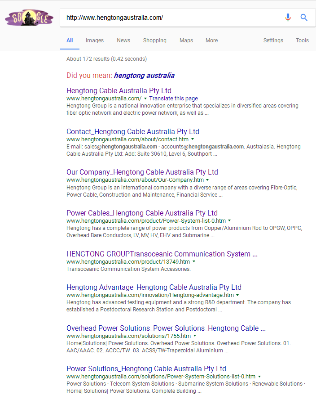Open 'HENGTONG GROUPTransoceanic Communication System' result
The image size is (316, 400).
point(162,254)
